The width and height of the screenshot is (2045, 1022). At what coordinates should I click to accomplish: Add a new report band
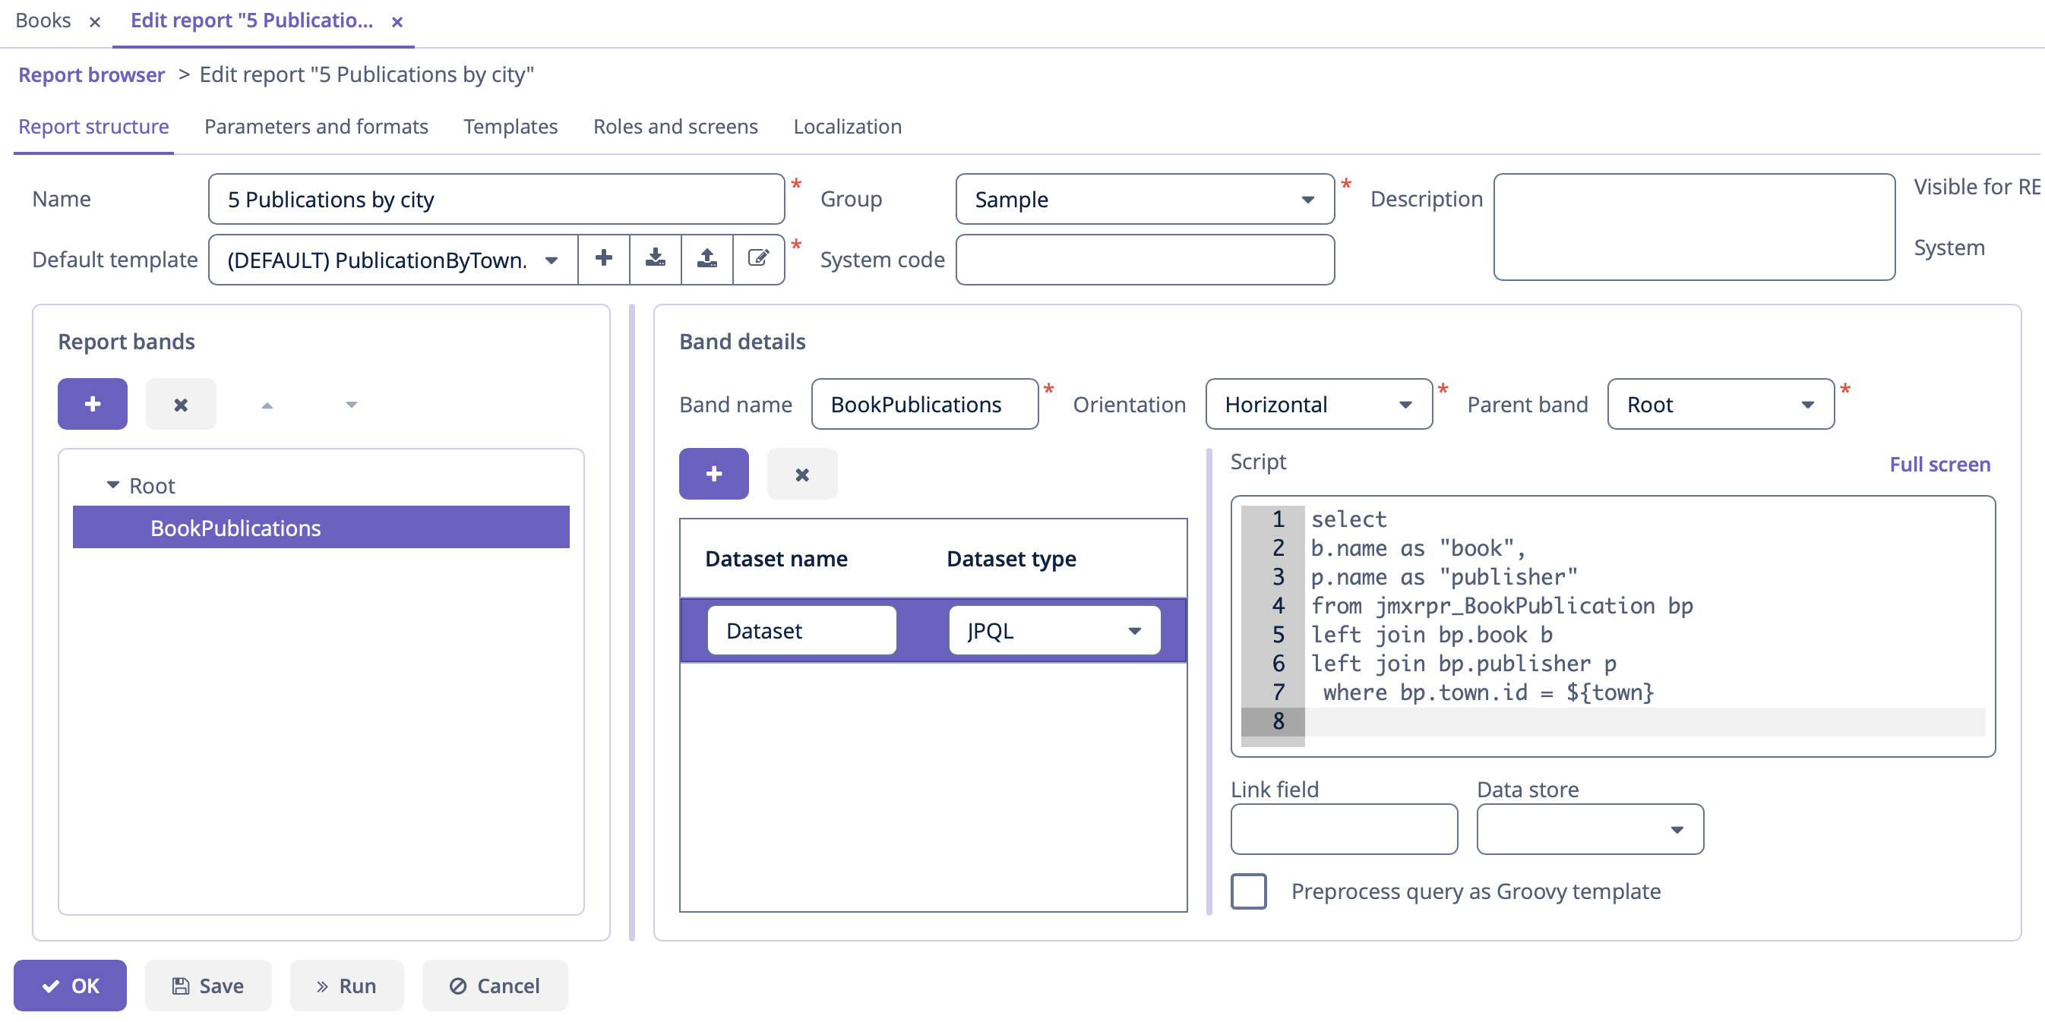pos(92,404)
